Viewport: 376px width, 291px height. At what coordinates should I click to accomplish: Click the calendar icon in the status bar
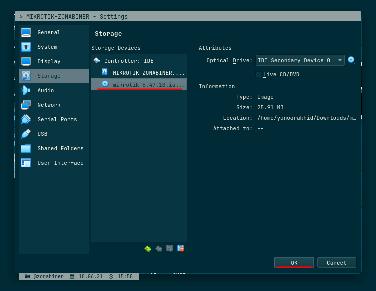72,276
